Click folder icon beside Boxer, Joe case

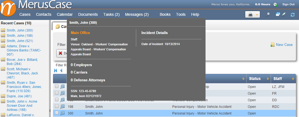(3, 60)
